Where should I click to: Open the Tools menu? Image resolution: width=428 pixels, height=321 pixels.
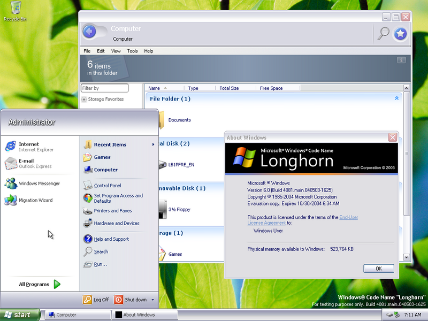click(x=132, y=51)
